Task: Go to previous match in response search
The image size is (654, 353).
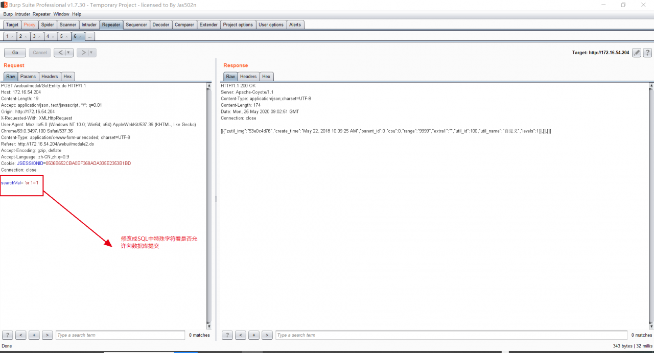Action: pos(241,335)
